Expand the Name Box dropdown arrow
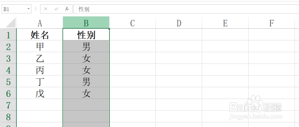Screen dimensions: 299x127 pyautogui.click(x=29, y=9)
